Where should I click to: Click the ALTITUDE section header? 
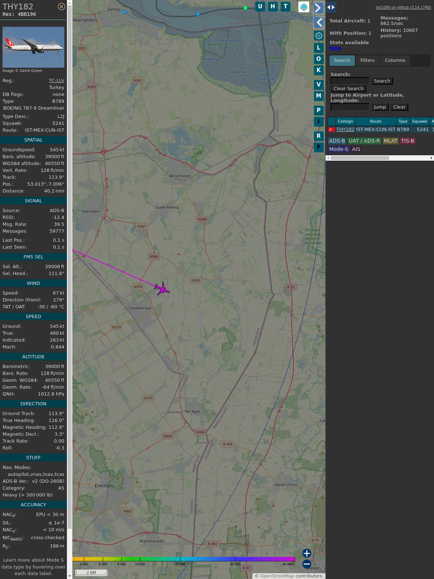click(33, 357)
